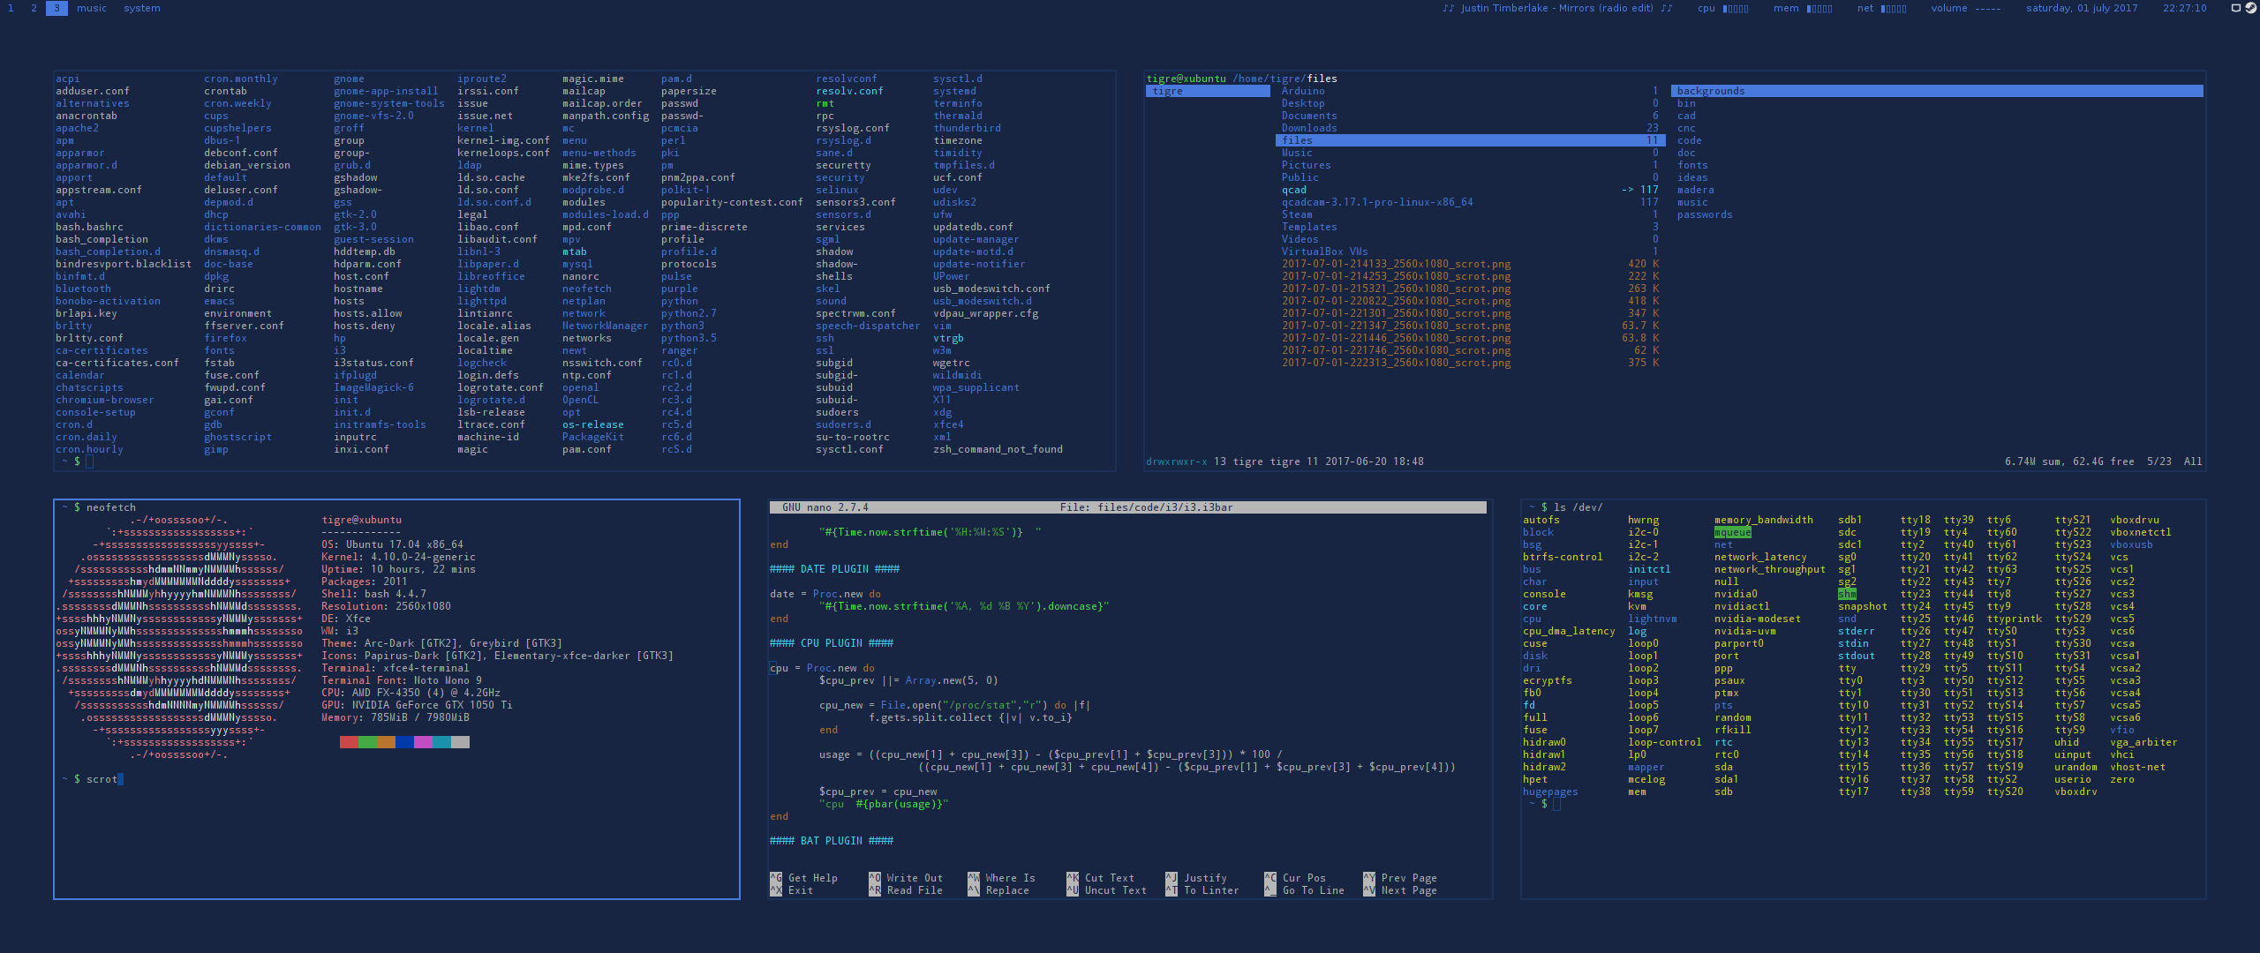2260x953 pixels.
Task: Select the backgrounds directory in ranger preview
Action: pyautogui.click(x=1710, y=91)
